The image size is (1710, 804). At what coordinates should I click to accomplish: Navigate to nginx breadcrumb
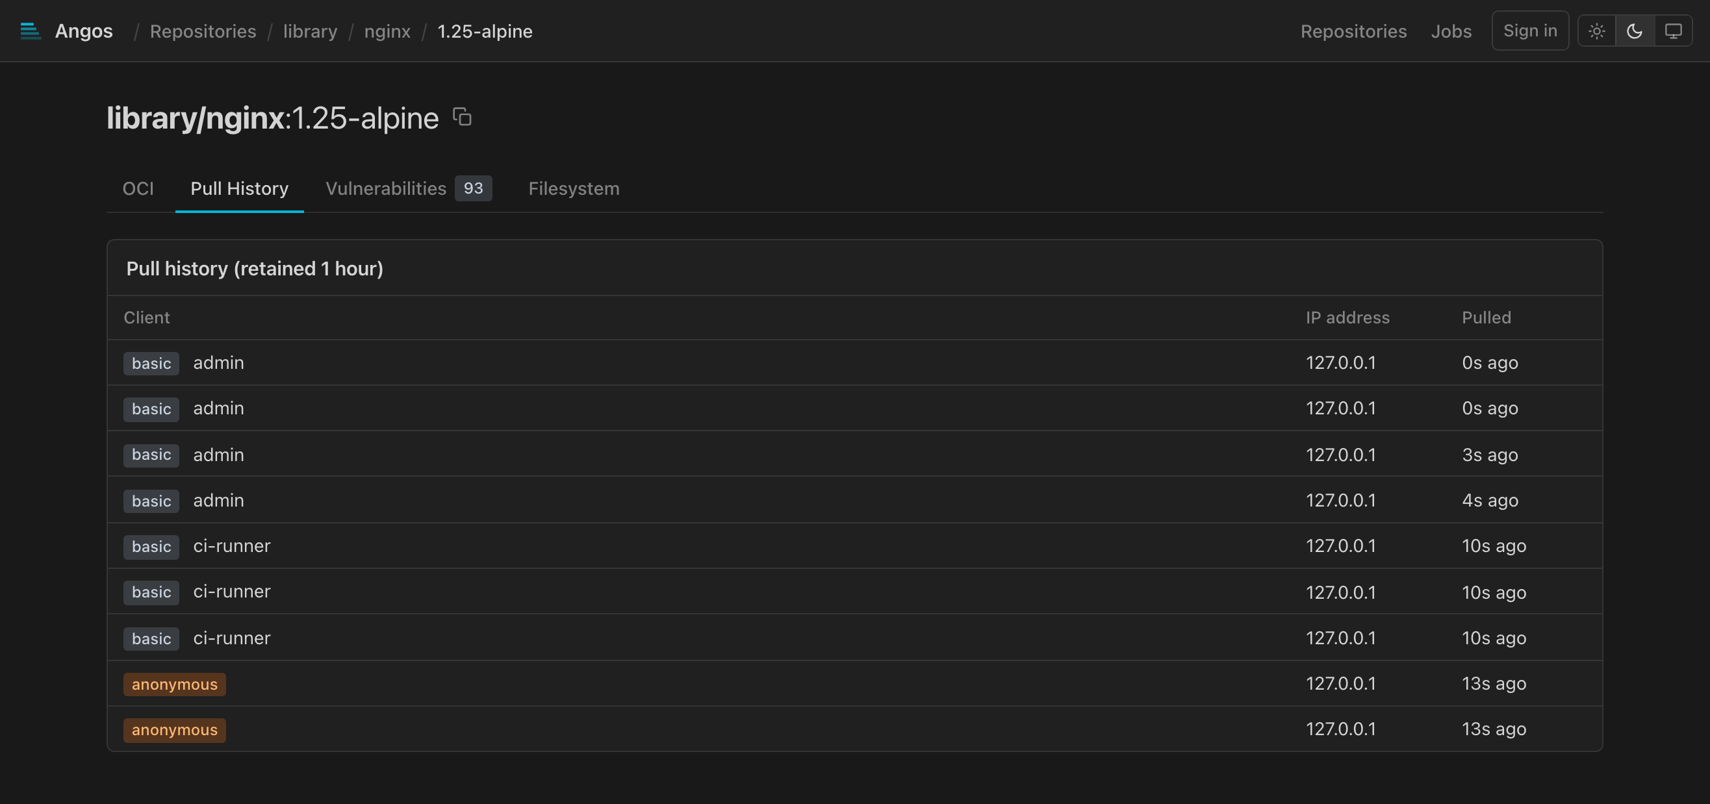tap(387, 31)
